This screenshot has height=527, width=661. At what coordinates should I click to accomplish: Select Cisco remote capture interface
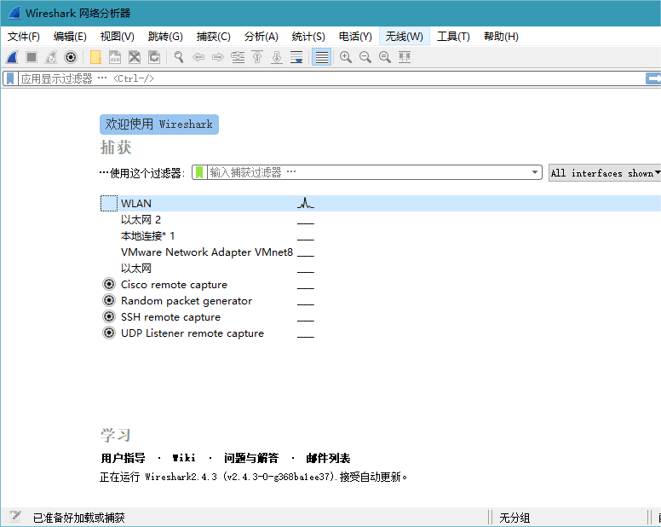(174, 284)
